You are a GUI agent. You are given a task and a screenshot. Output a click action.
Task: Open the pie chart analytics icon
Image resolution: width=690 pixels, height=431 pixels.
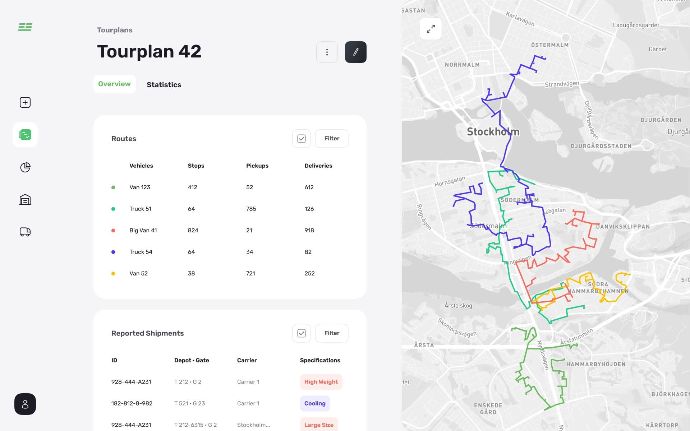[x=25, y=167]
